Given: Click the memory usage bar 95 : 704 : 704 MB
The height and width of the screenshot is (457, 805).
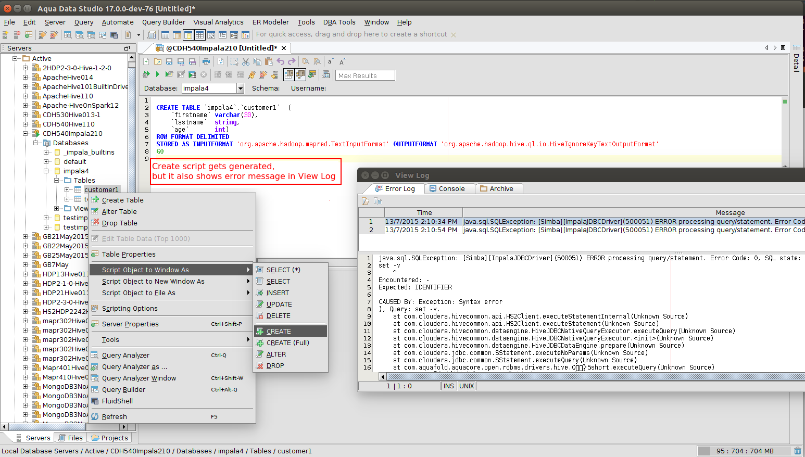Looking at the screenshot, I should [x=744, y=451].
